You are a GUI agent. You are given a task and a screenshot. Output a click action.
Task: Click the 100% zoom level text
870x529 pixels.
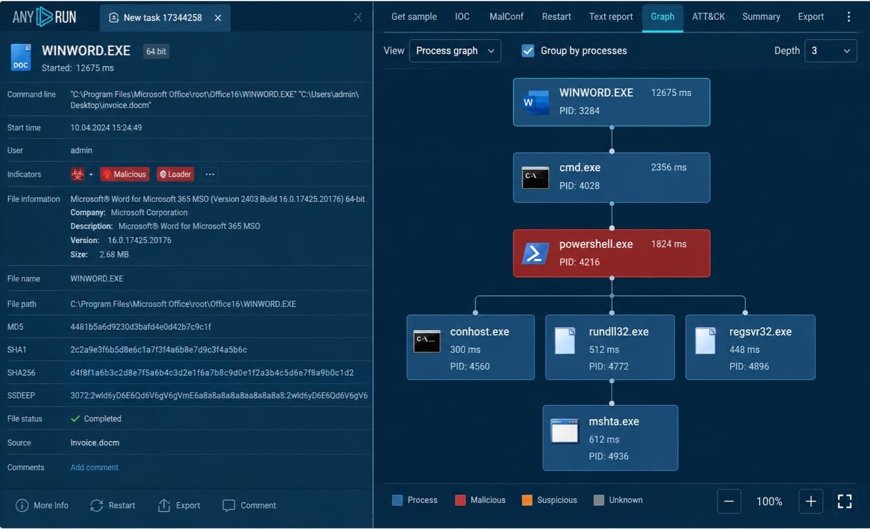coord(770,502)
